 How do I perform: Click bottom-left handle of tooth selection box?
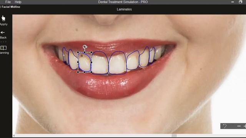click(x=78, y=72)
